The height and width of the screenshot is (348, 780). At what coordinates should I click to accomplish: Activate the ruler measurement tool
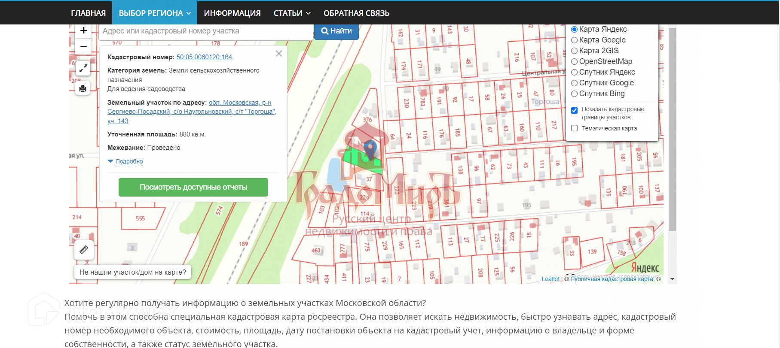click(x=84, y=249)
